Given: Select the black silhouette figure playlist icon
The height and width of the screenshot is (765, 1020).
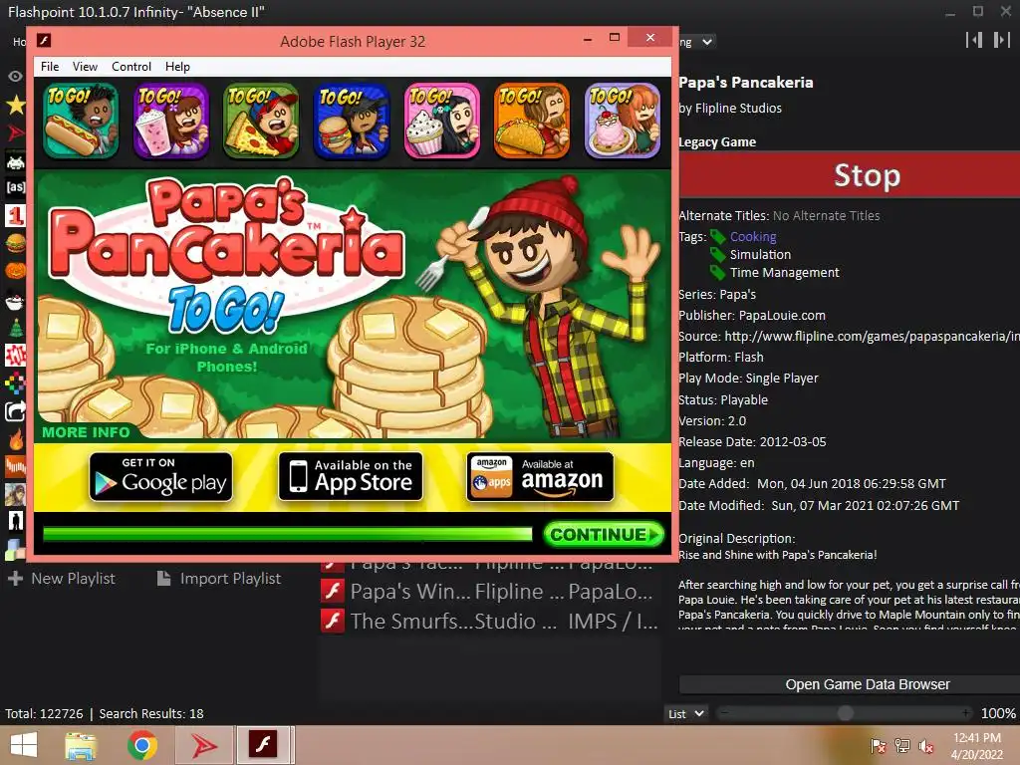Looking at the screenshot, I should tap(15, 521).
